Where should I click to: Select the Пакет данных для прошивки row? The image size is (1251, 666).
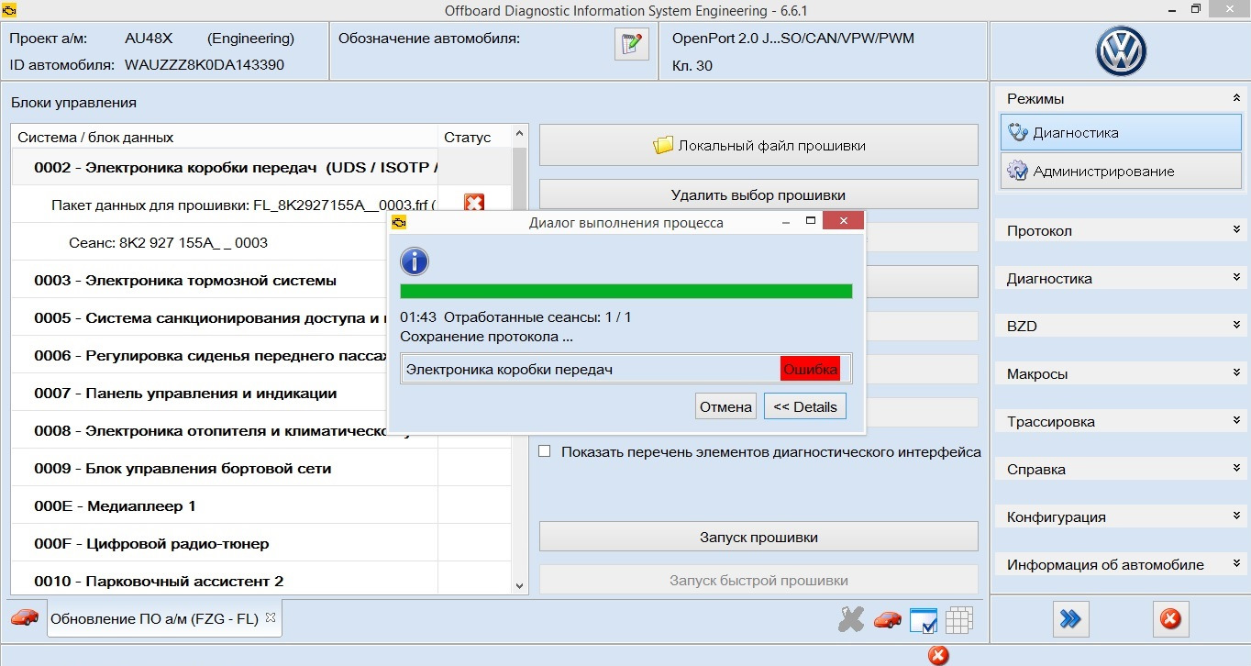pyautogui.click(x=261, y=205)
